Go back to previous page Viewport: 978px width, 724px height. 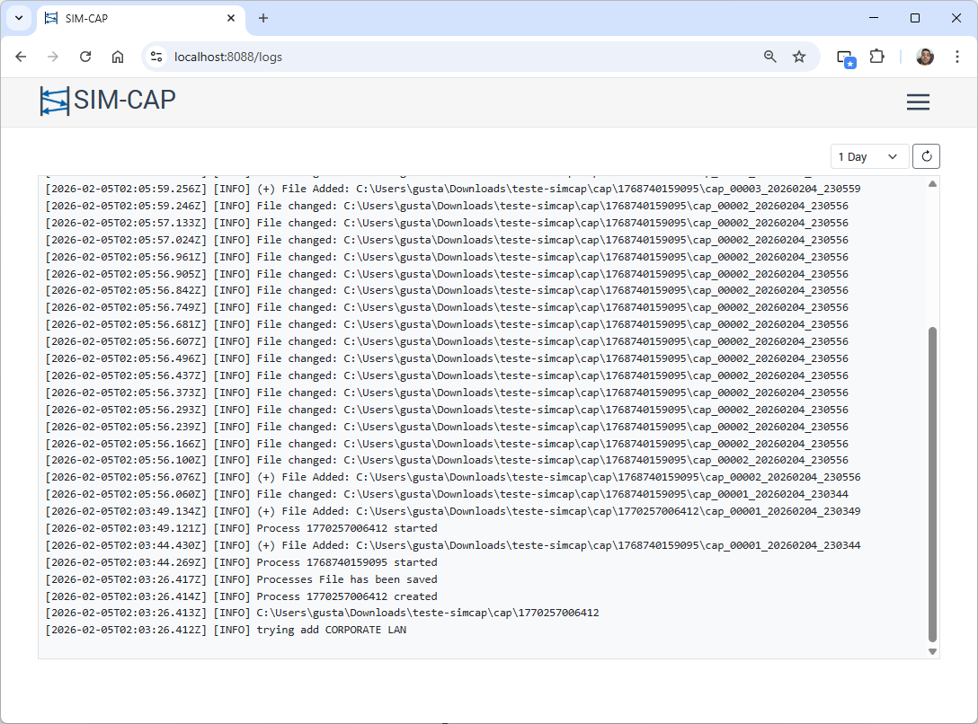click(21, 57)
